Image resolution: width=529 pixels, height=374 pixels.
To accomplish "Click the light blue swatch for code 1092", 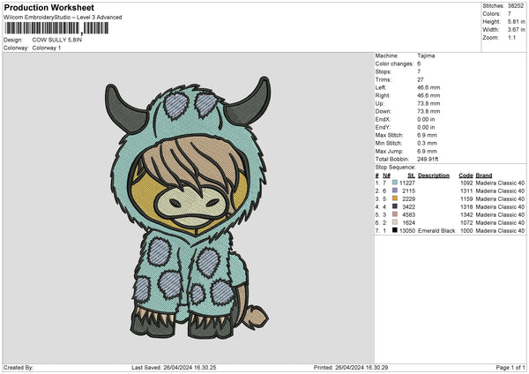I will tap(395, 183).
